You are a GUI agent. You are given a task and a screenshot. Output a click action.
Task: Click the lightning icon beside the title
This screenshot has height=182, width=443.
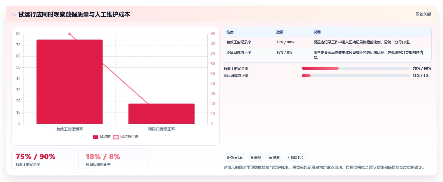[14, 15]
